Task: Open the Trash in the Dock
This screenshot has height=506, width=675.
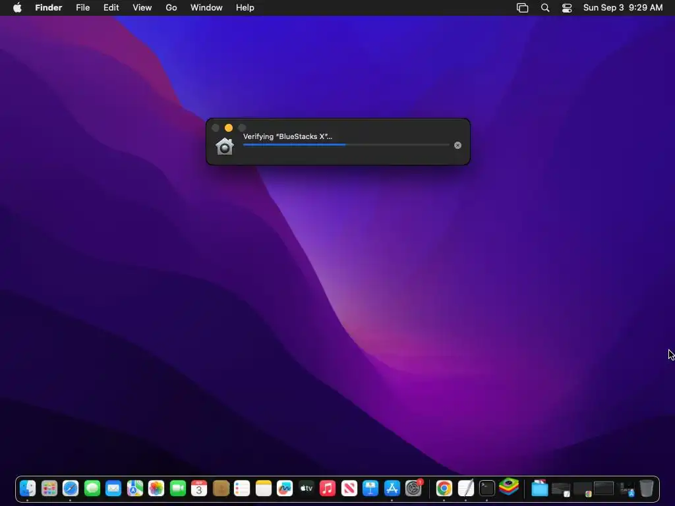Action: click(x=647, y=488)
